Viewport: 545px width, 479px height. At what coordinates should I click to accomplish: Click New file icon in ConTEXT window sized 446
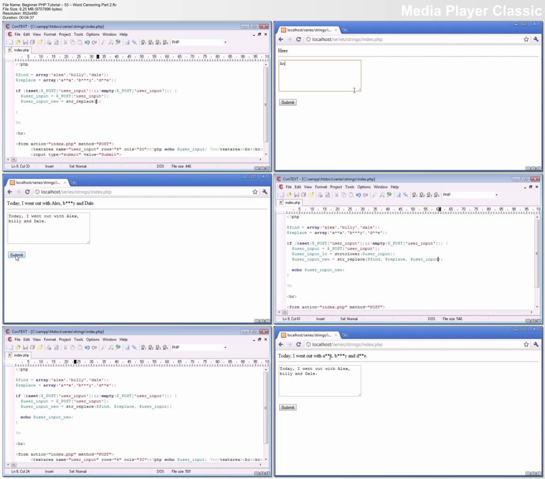[11, 43]
